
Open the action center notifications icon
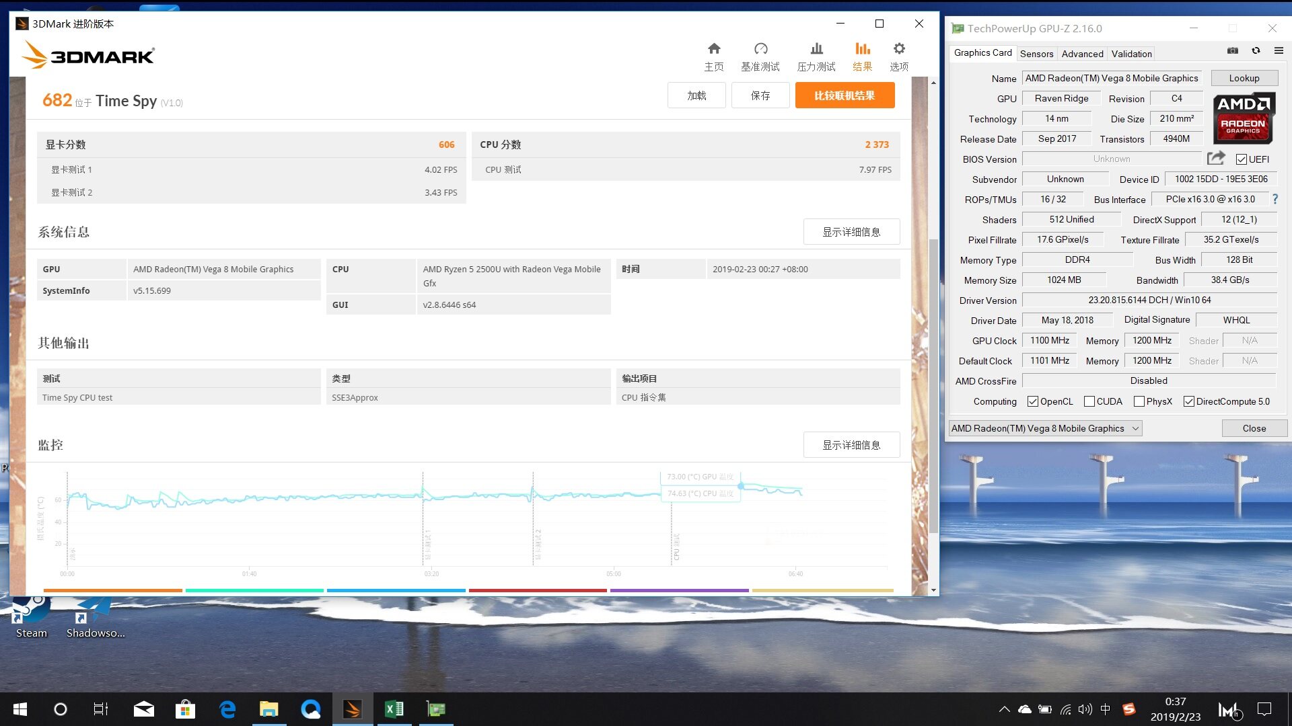(1264, 709)
